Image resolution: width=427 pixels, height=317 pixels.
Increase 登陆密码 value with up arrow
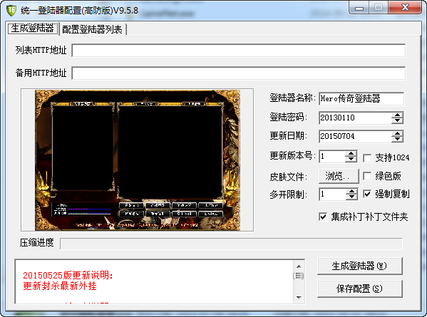pos(397,115)
